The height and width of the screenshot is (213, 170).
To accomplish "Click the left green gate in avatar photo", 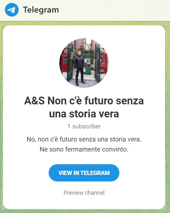I will coord(70,62).
